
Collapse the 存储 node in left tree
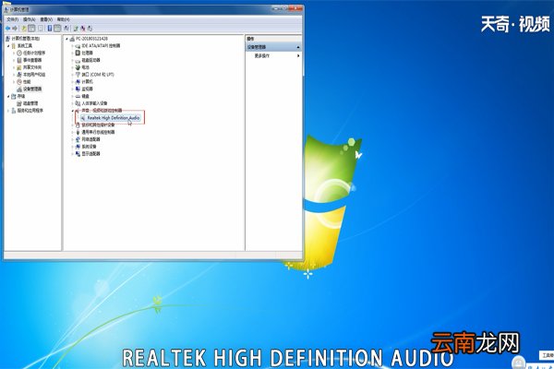8,96
